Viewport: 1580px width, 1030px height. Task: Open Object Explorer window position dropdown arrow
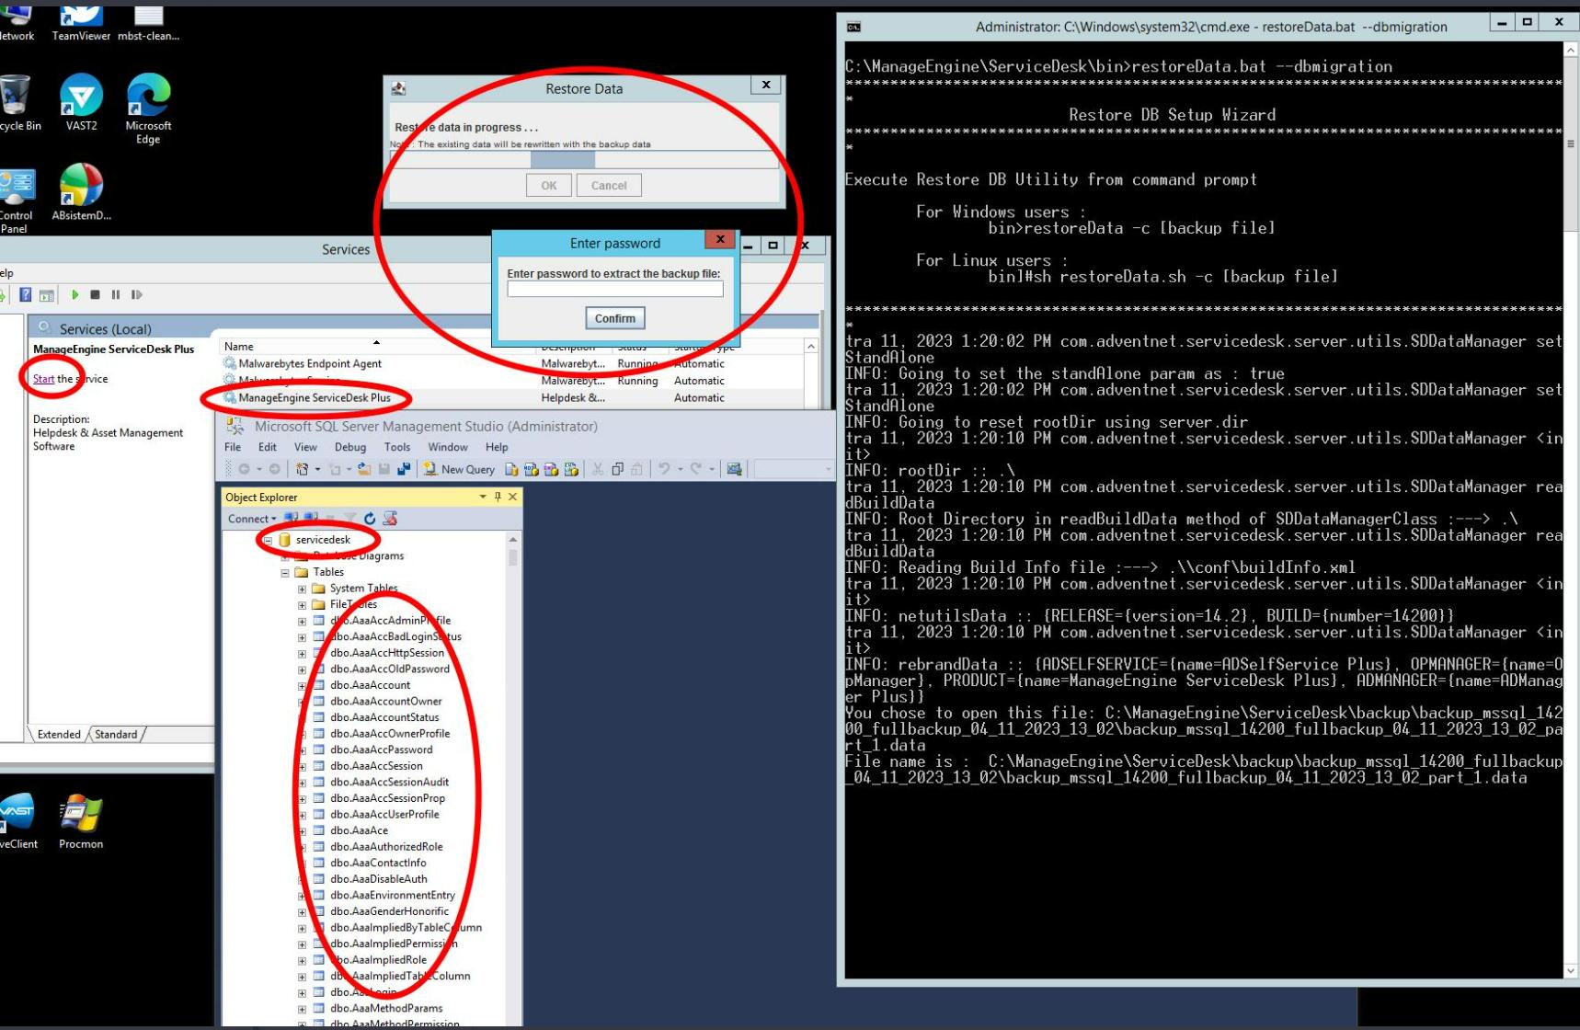(x=483, y=497)
